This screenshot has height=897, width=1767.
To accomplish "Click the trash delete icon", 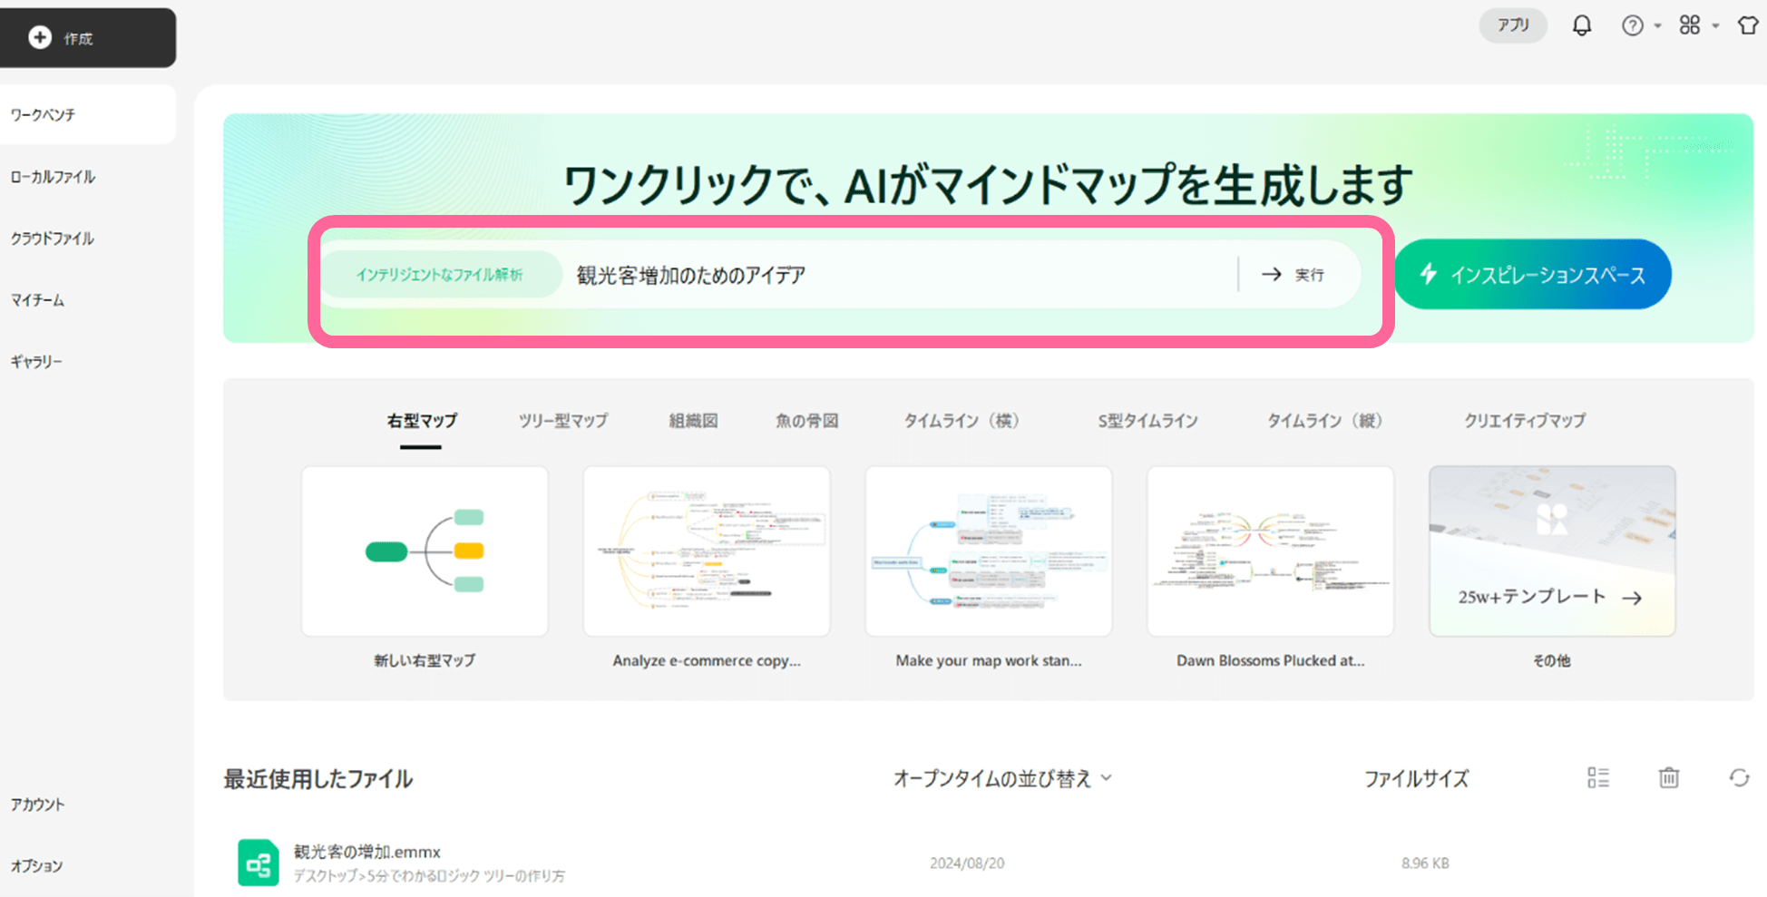I will point(1668,777).
